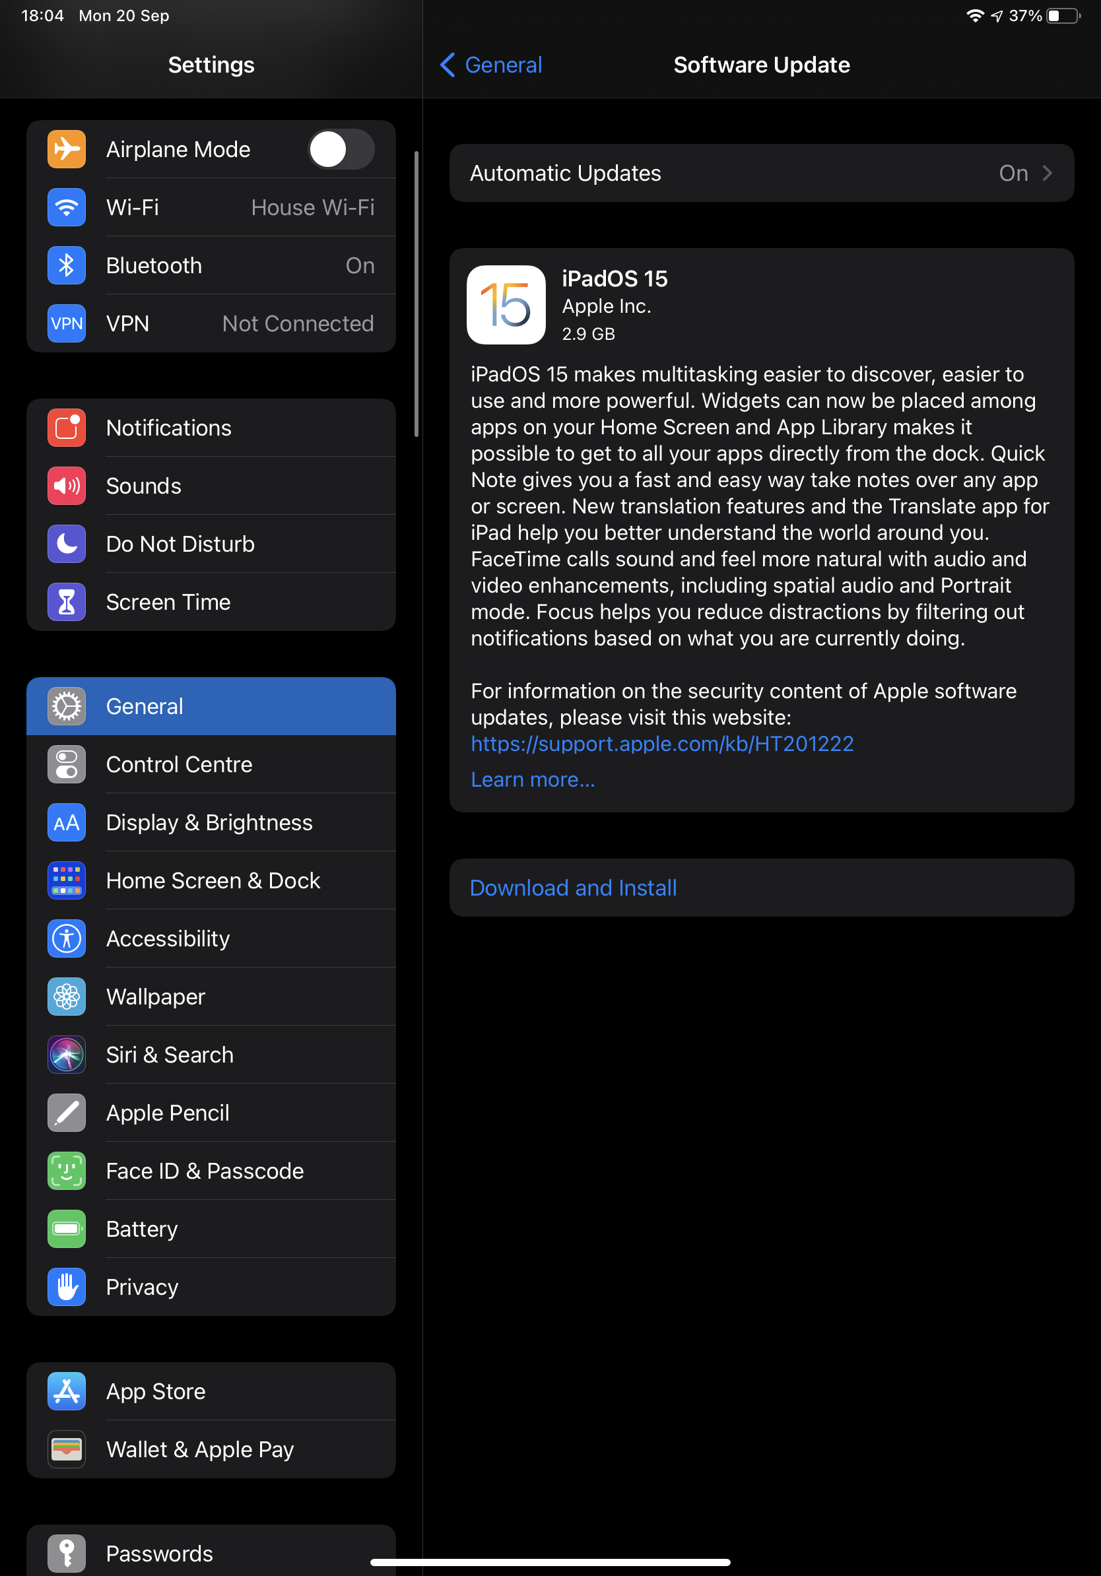Tap the Sounds speaker icon
This screenshot has width=1101, height=1576.
67,486
